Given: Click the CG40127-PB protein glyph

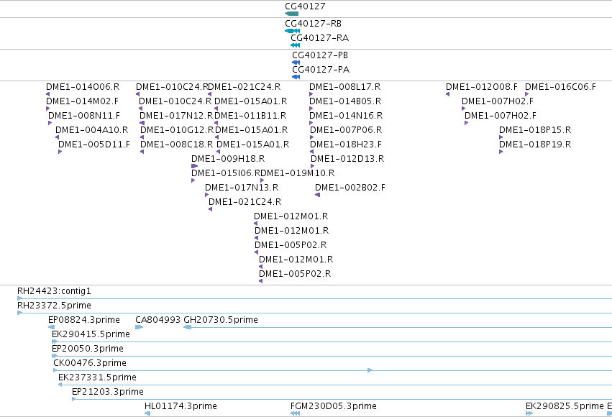Looking at the screenshot, I should 296,63.
